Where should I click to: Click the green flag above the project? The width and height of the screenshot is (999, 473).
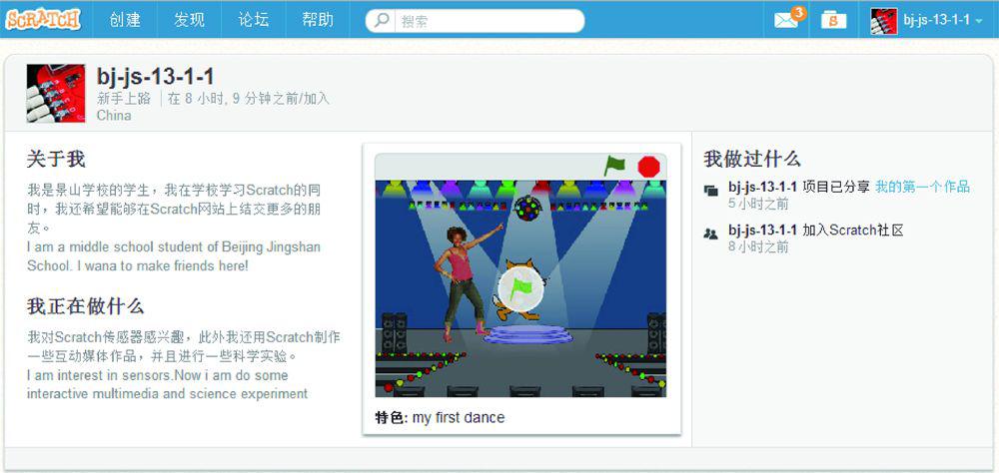coord(614,166)
